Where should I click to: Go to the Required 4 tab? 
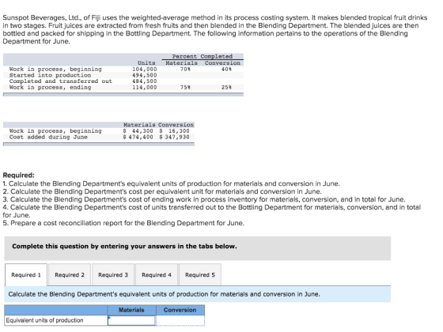pyautogui.click(x=157, y=275)
